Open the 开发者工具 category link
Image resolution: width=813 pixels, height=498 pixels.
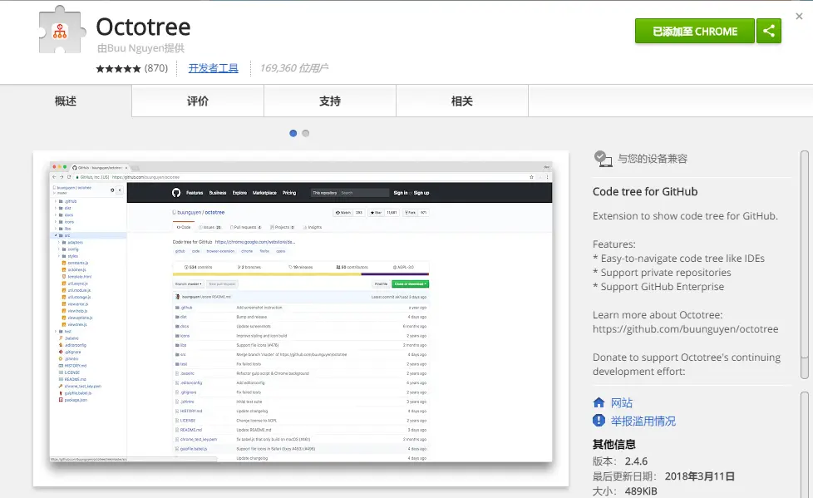(x=213, y=68)
